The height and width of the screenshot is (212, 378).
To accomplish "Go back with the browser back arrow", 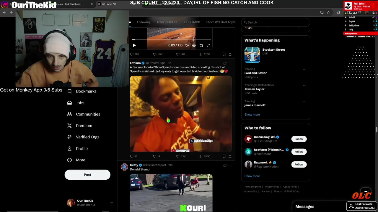I will [4, 12].
